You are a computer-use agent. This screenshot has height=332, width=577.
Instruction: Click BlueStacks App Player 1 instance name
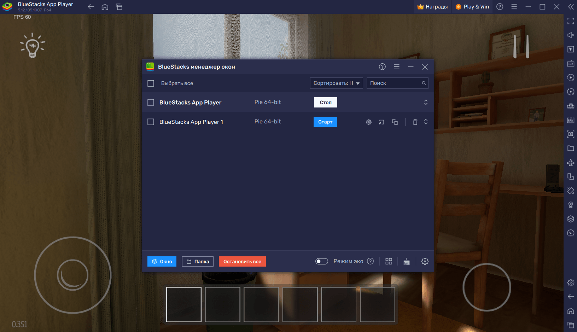(x=191, y=122)
